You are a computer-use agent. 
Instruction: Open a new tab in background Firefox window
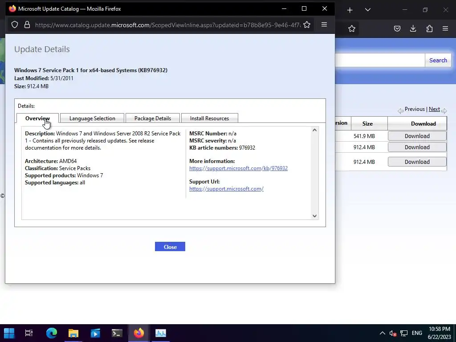point(350,10)
